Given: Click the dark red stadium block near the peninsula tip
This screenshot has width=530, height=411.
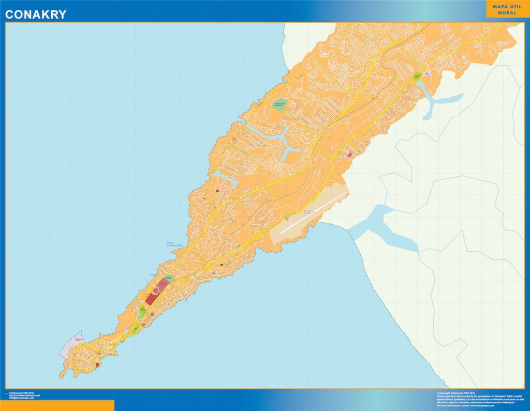Looking at the screenshot, I should pyautogui.click(x=151, y=299).
